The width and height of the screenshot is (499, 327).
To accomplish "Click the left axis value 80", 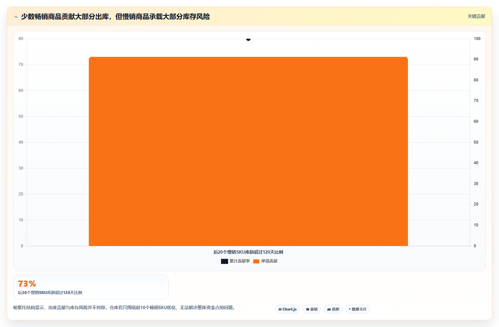I will click(21, 39).
